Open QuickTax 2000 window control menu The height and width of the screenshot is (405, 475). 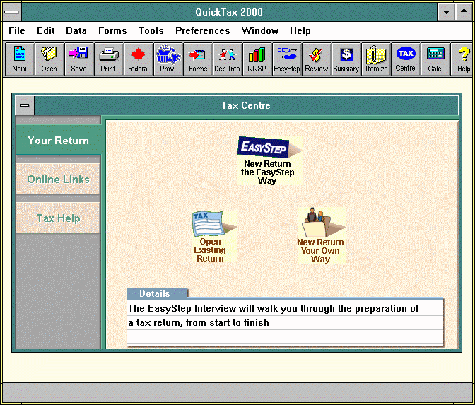pos(12,12)
